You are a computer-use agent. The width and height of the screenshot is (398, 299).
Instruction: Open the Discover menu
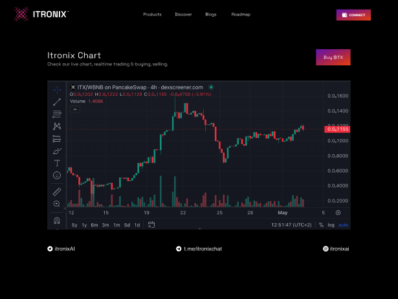click(x=183, y=14)
